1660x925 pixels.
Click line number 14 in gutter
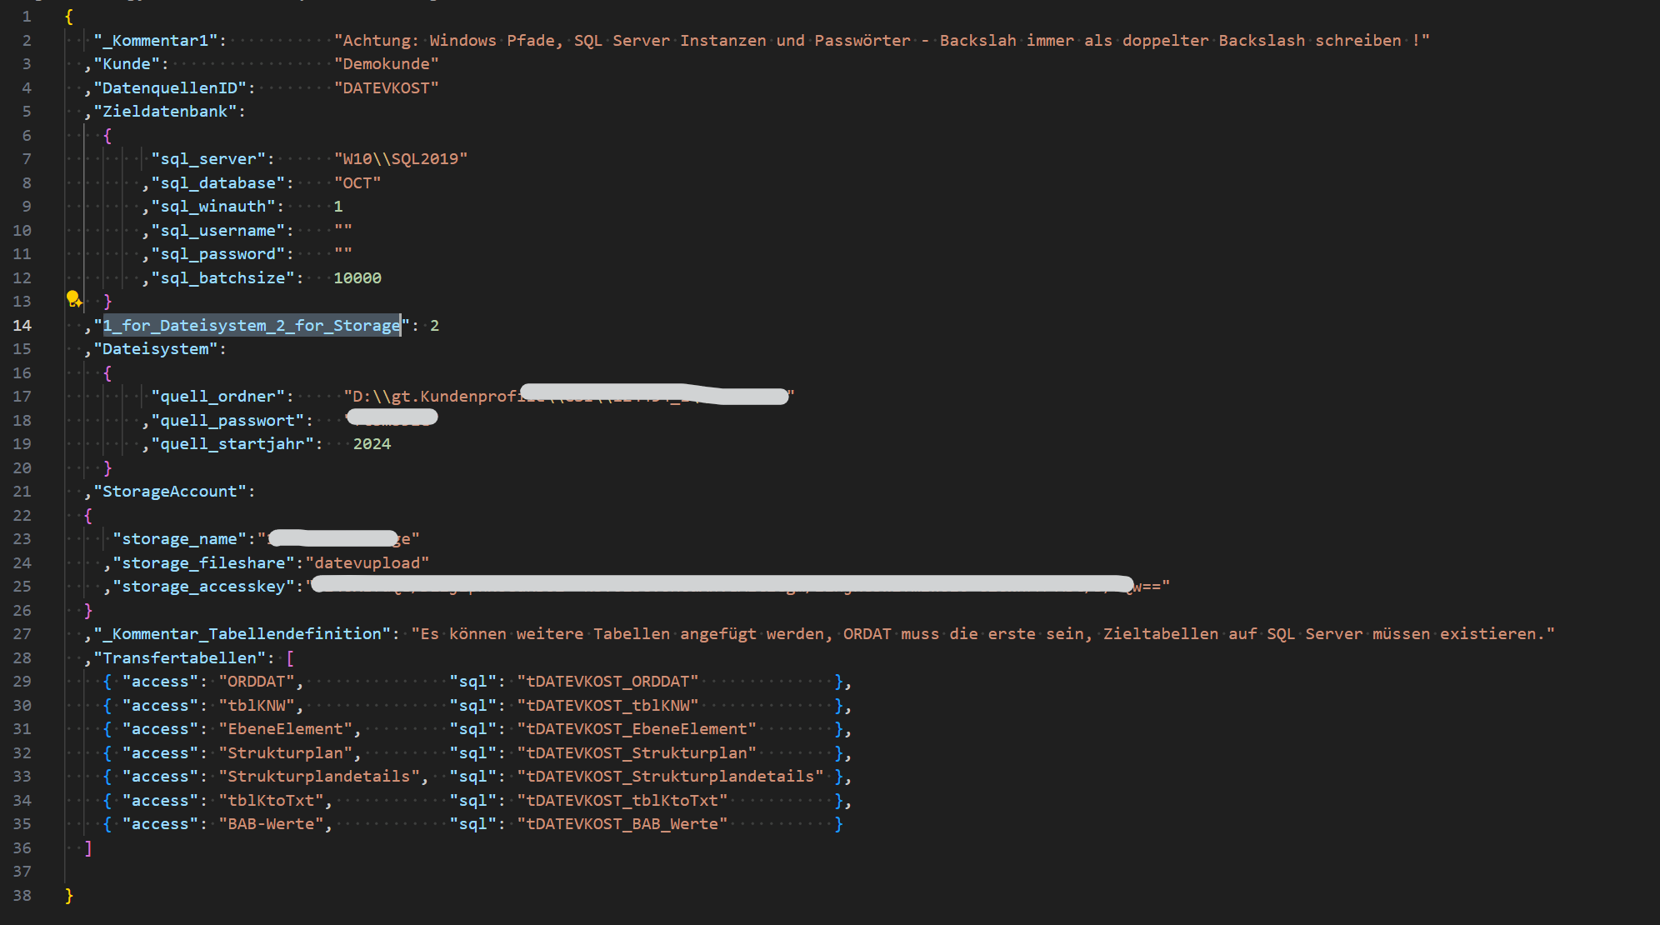(22, 326)
